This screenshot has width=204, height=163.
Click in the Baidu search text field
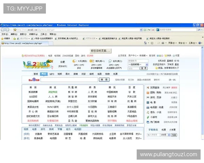[69, 79]
